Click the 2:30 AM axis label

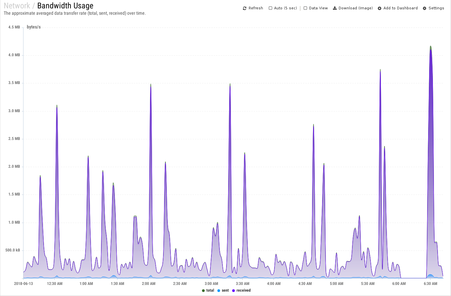point(180,284)
